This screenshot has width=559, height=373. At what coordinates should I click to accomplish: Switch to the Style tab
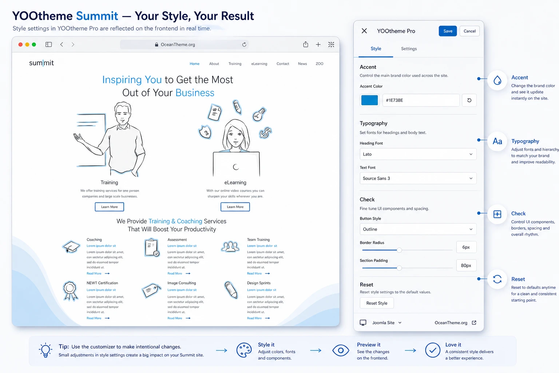pyautogui.click(x=376, y=49)
